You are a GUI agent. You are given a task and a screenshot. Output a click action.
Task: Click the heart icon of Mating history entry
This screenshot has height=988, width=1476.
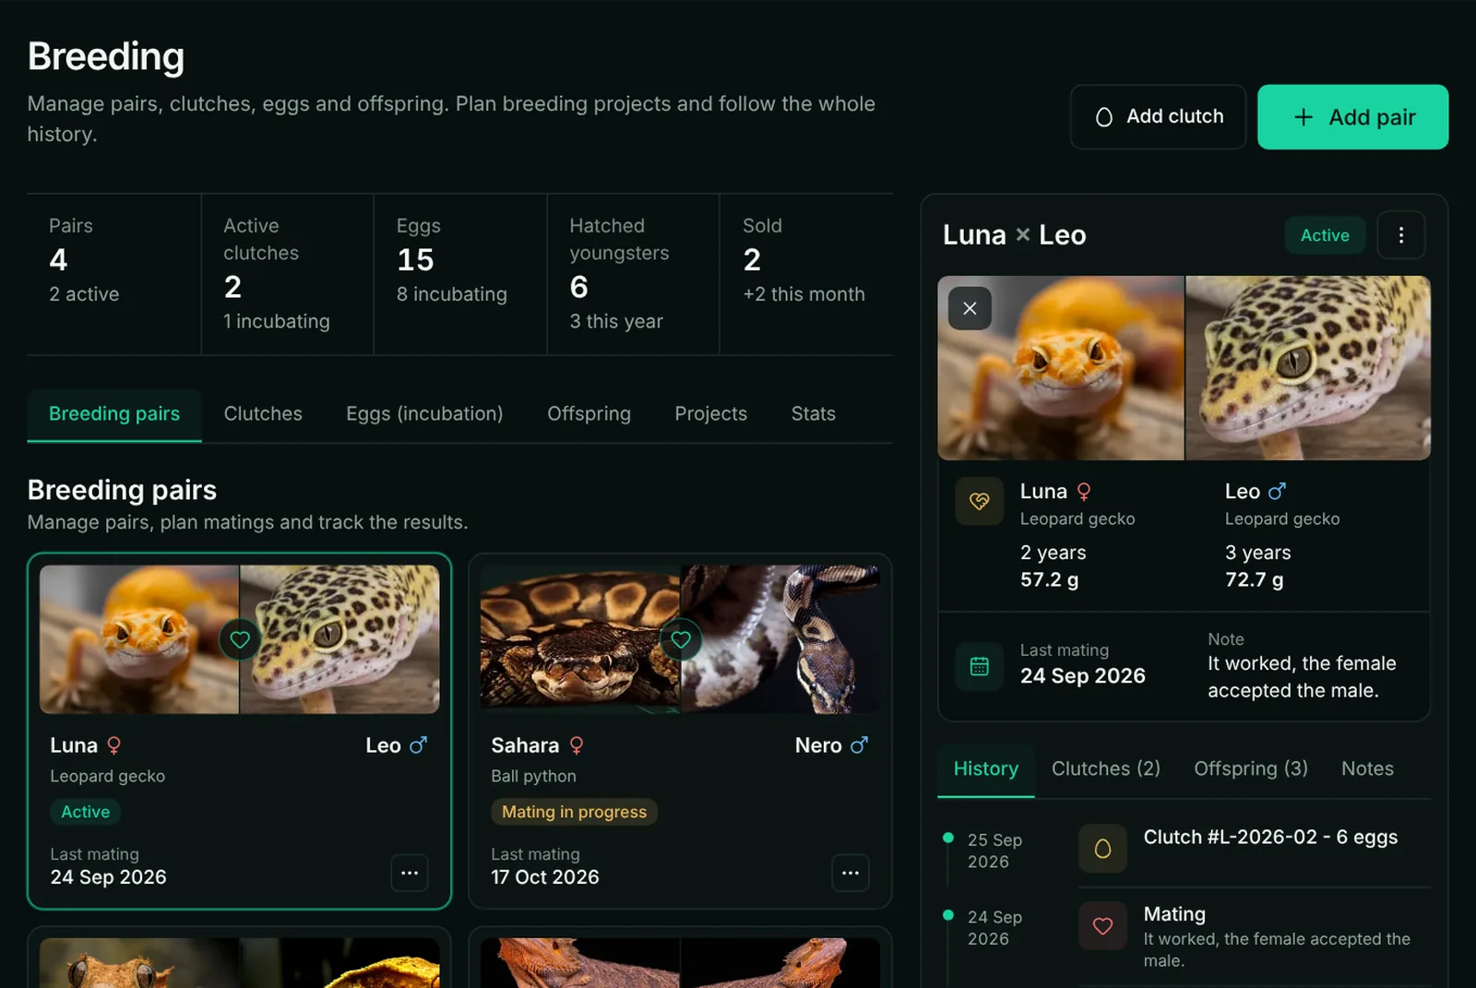pyautogui.click(x=1102, y=926)
